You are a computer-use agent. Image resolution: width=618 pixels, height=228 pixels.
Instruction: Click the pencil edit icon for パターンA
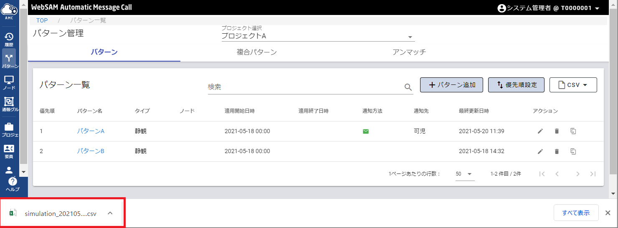[540, 131]
